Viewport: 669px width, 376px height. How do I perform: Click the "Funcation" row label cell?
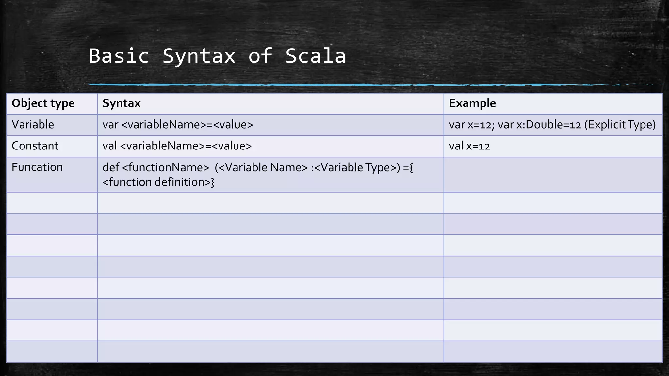[52, 175]
